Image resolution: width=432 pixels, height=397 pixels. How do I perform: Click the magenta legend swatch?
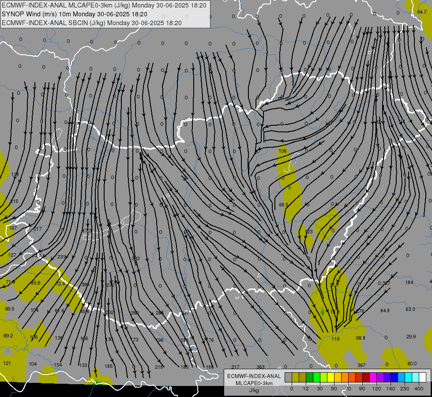tap(373, 378)
